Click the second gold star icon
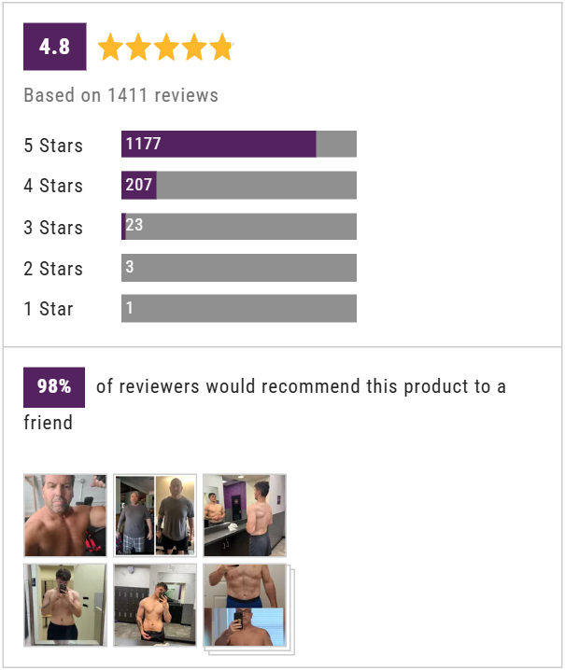The image size is (565, 670). click(138, 47)
